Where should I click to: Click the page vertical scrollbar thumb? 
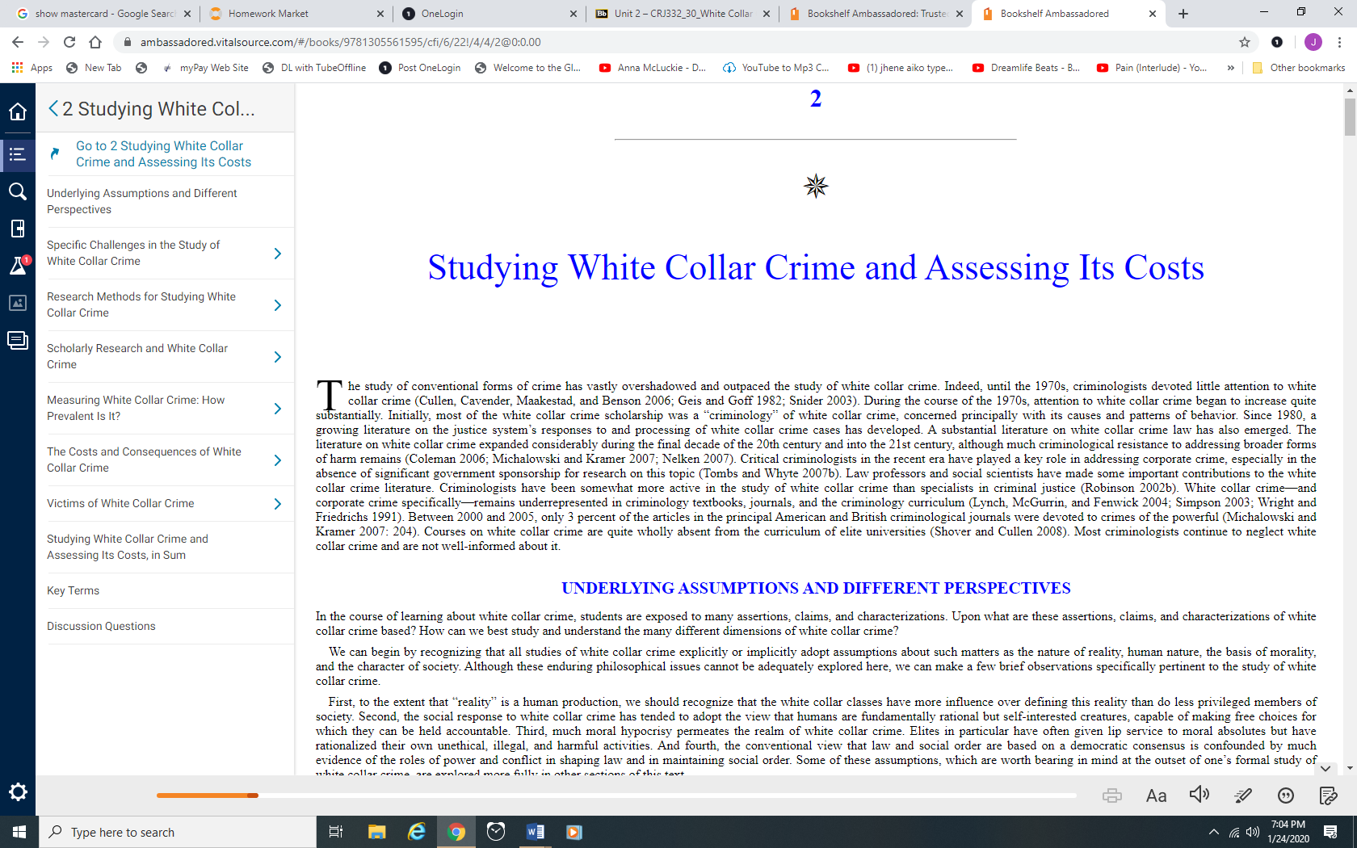pos(1350,117)
